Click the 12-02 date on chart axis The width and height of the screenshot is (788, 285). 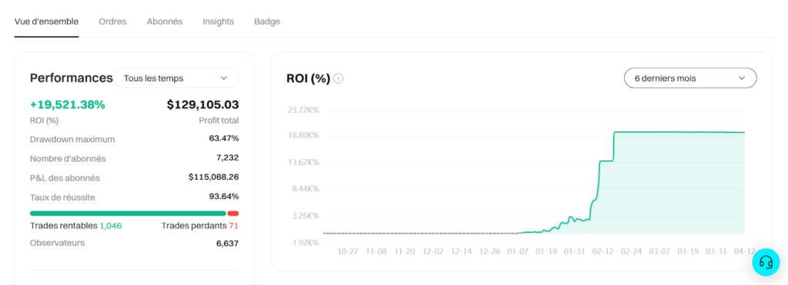[x=432, y=252]
